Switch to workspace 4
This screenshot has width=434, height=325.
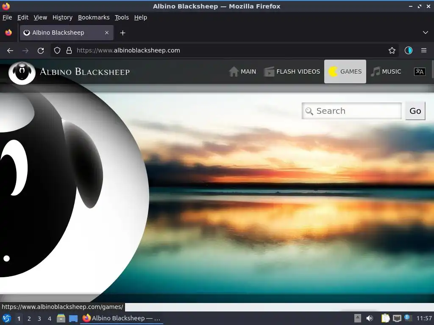[x=50, y=318]
